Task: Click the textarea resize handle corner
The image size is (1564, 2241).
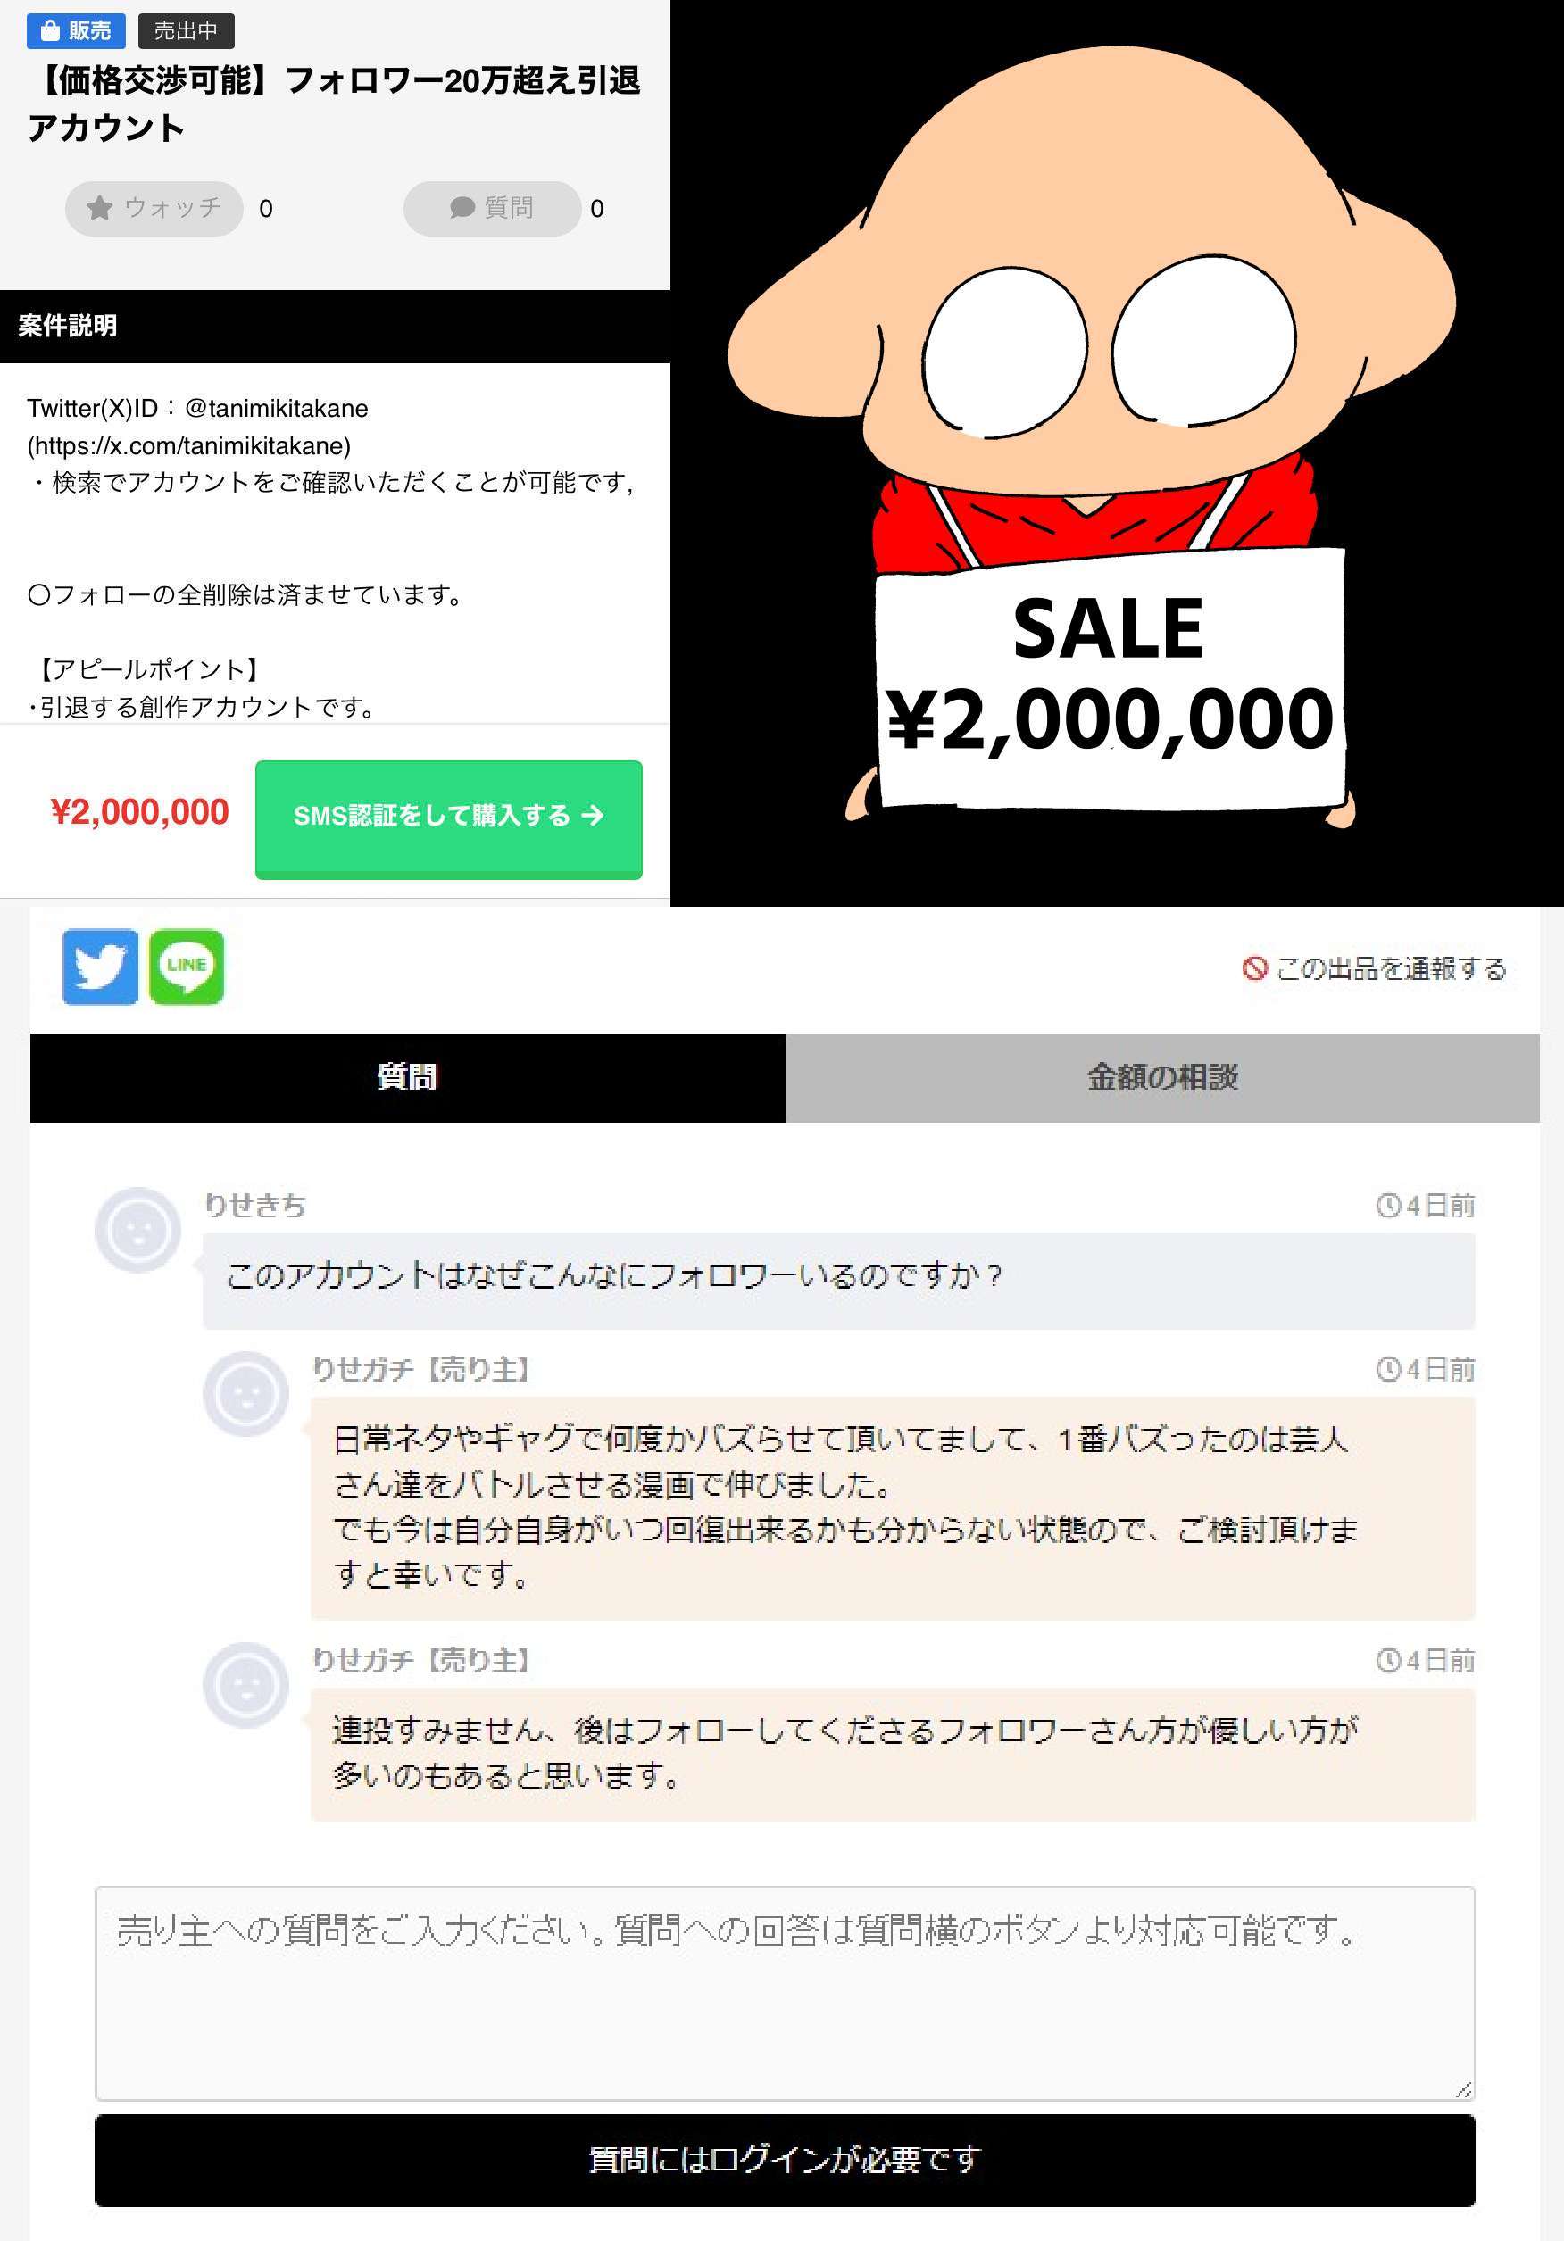Action: pos(1462,2088)
